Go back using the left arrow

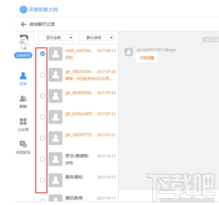click(x=24, y=24)
